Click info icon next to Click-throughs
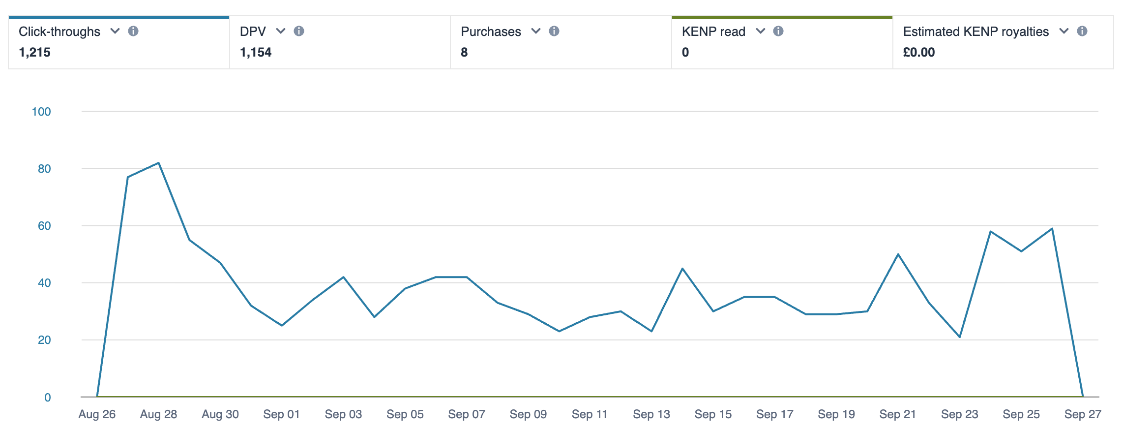1123x430 pixels. point(133,31)
